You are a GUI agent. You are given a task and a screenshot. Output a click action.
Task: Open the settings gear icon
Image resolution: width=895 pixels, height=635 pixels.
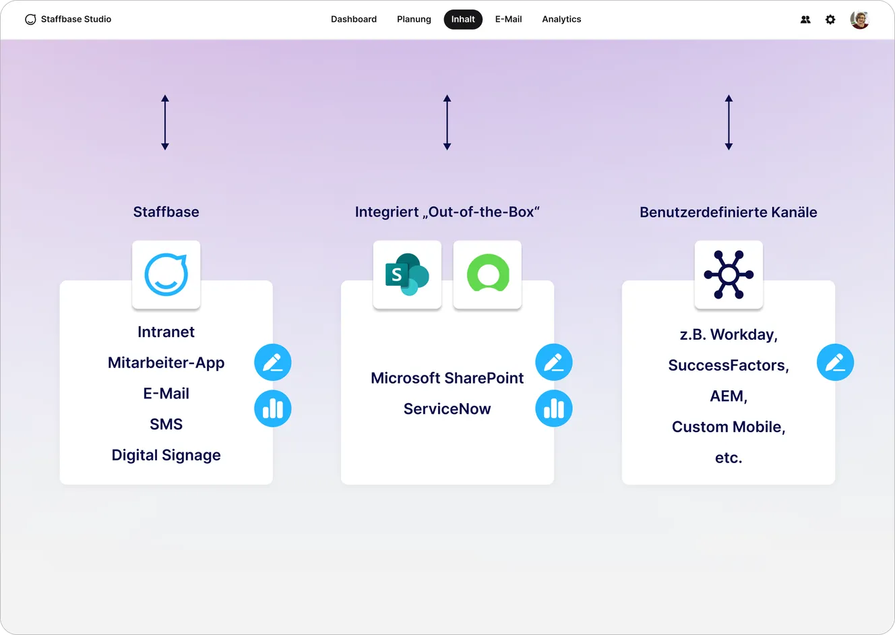click(830, 20)
